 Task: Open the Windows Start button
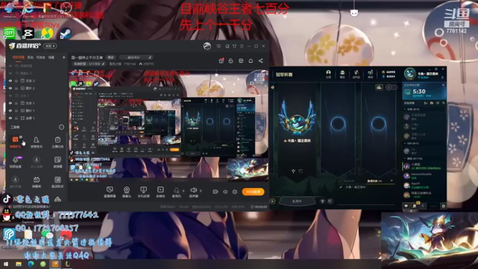tap(6, 264)
